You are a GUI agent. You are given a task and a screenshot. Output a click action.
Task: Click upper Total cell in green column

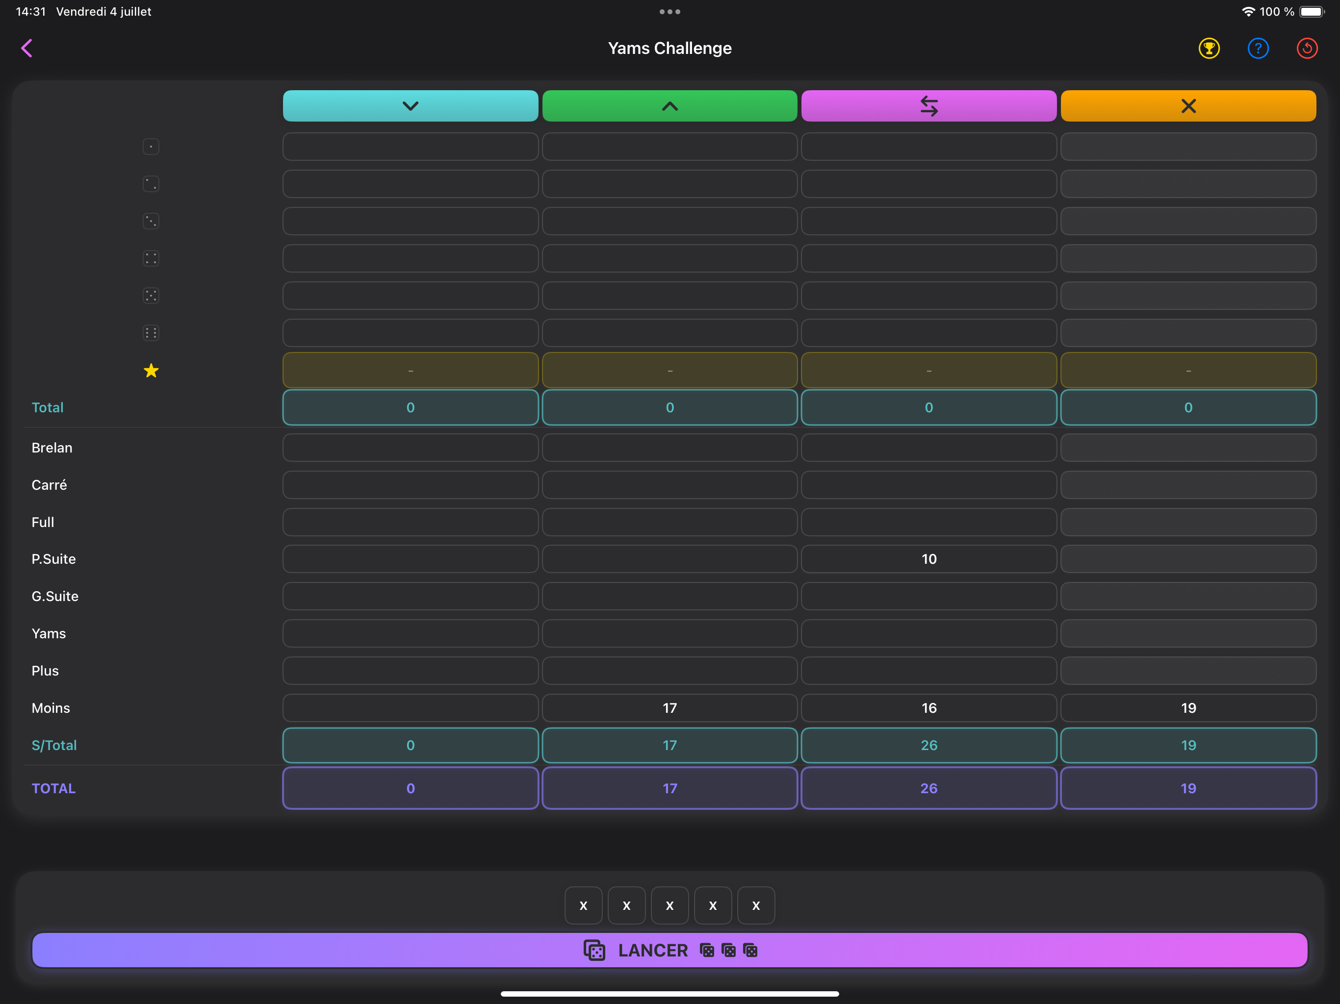(670, 407)
